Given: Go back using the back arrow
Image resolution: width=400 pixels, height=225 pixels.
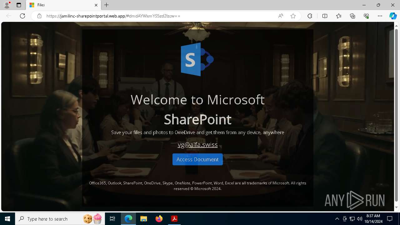Looking at the screenshot, I should click(9, 16).
